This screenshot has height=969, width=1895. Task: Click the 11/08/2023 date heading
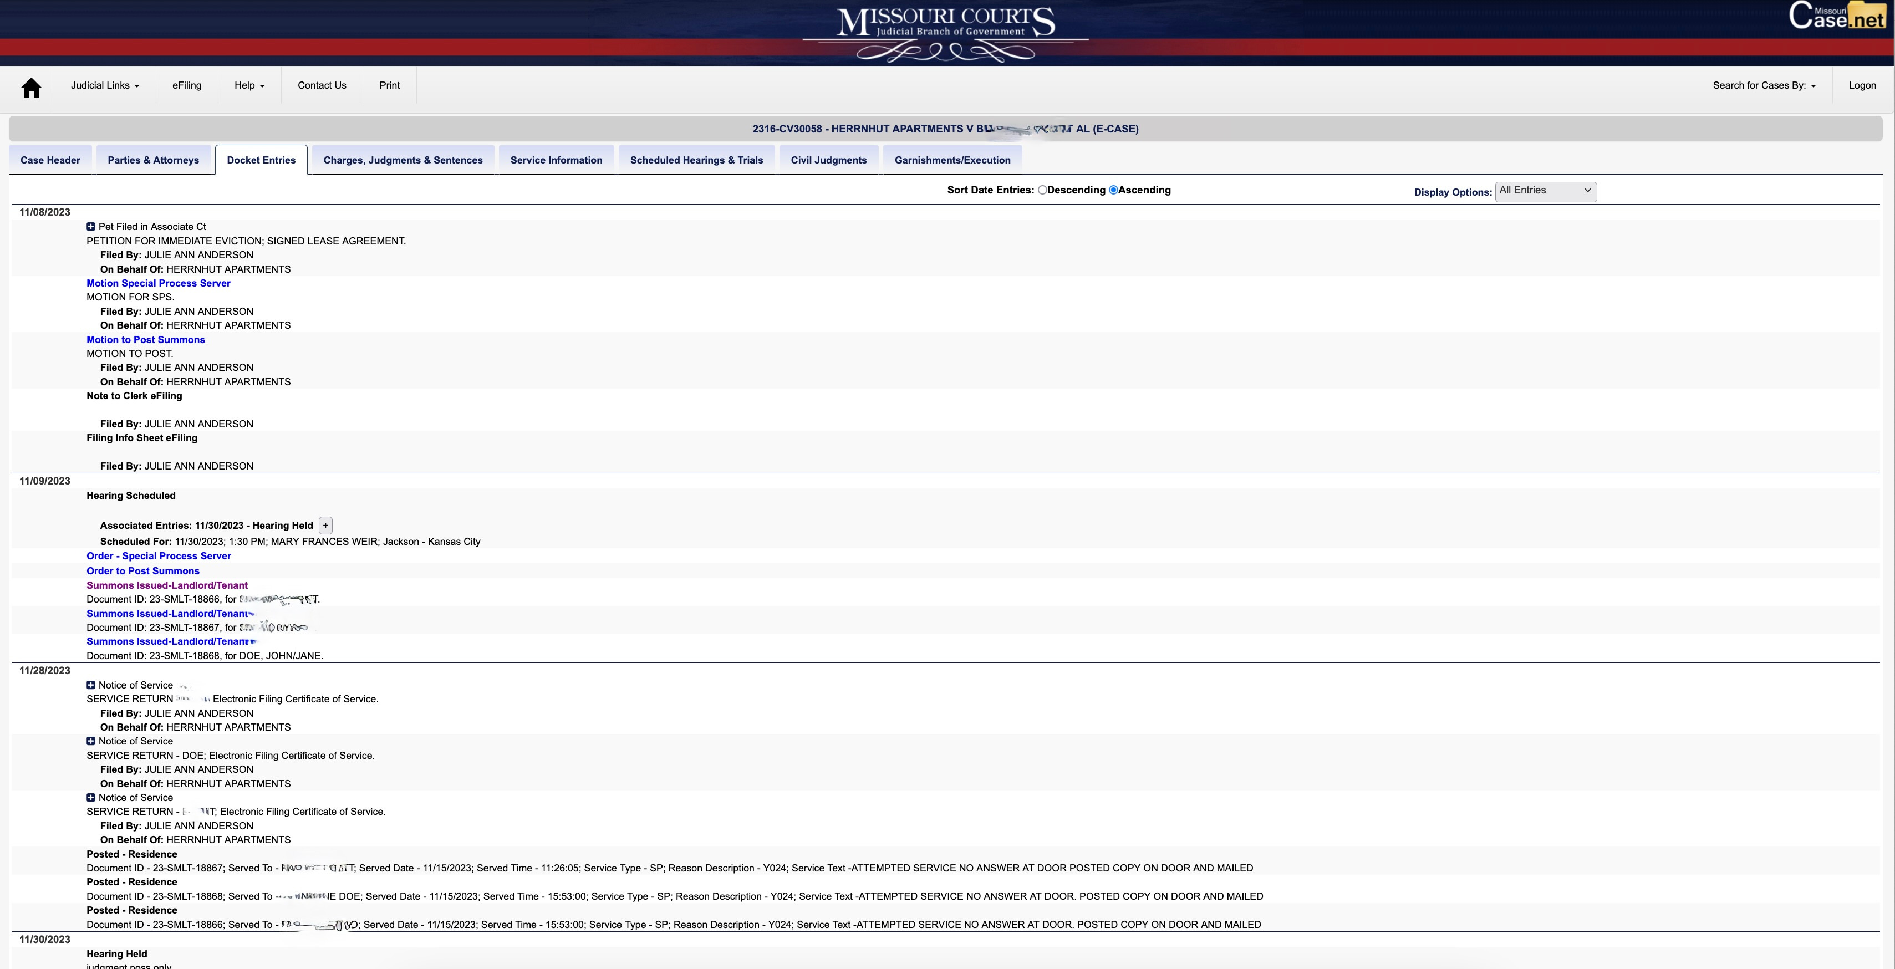pyautogui.click(x=45, y=212)
